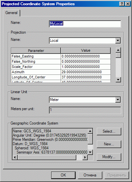Click the Azimuth value cell

(x=86, y=72)
